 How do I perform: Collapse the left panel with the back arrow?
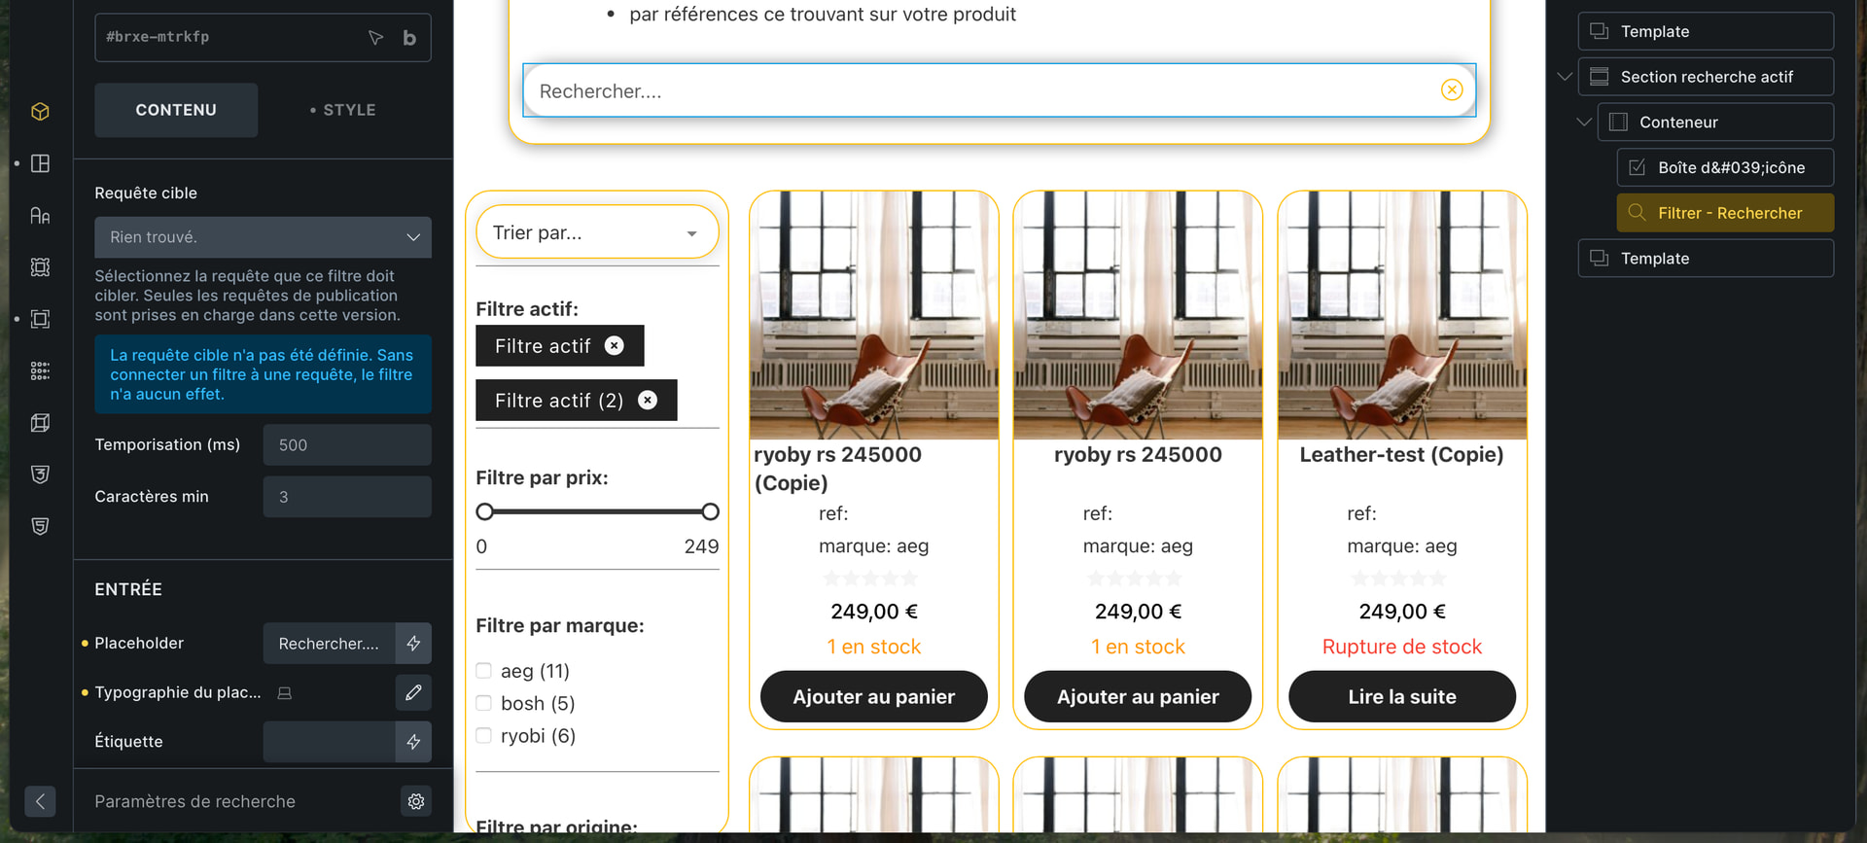pos(40,801)
